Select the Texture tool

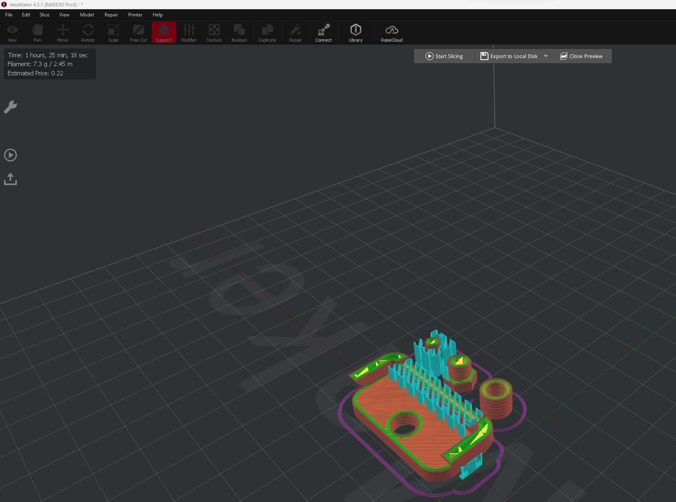pos(214,33)
